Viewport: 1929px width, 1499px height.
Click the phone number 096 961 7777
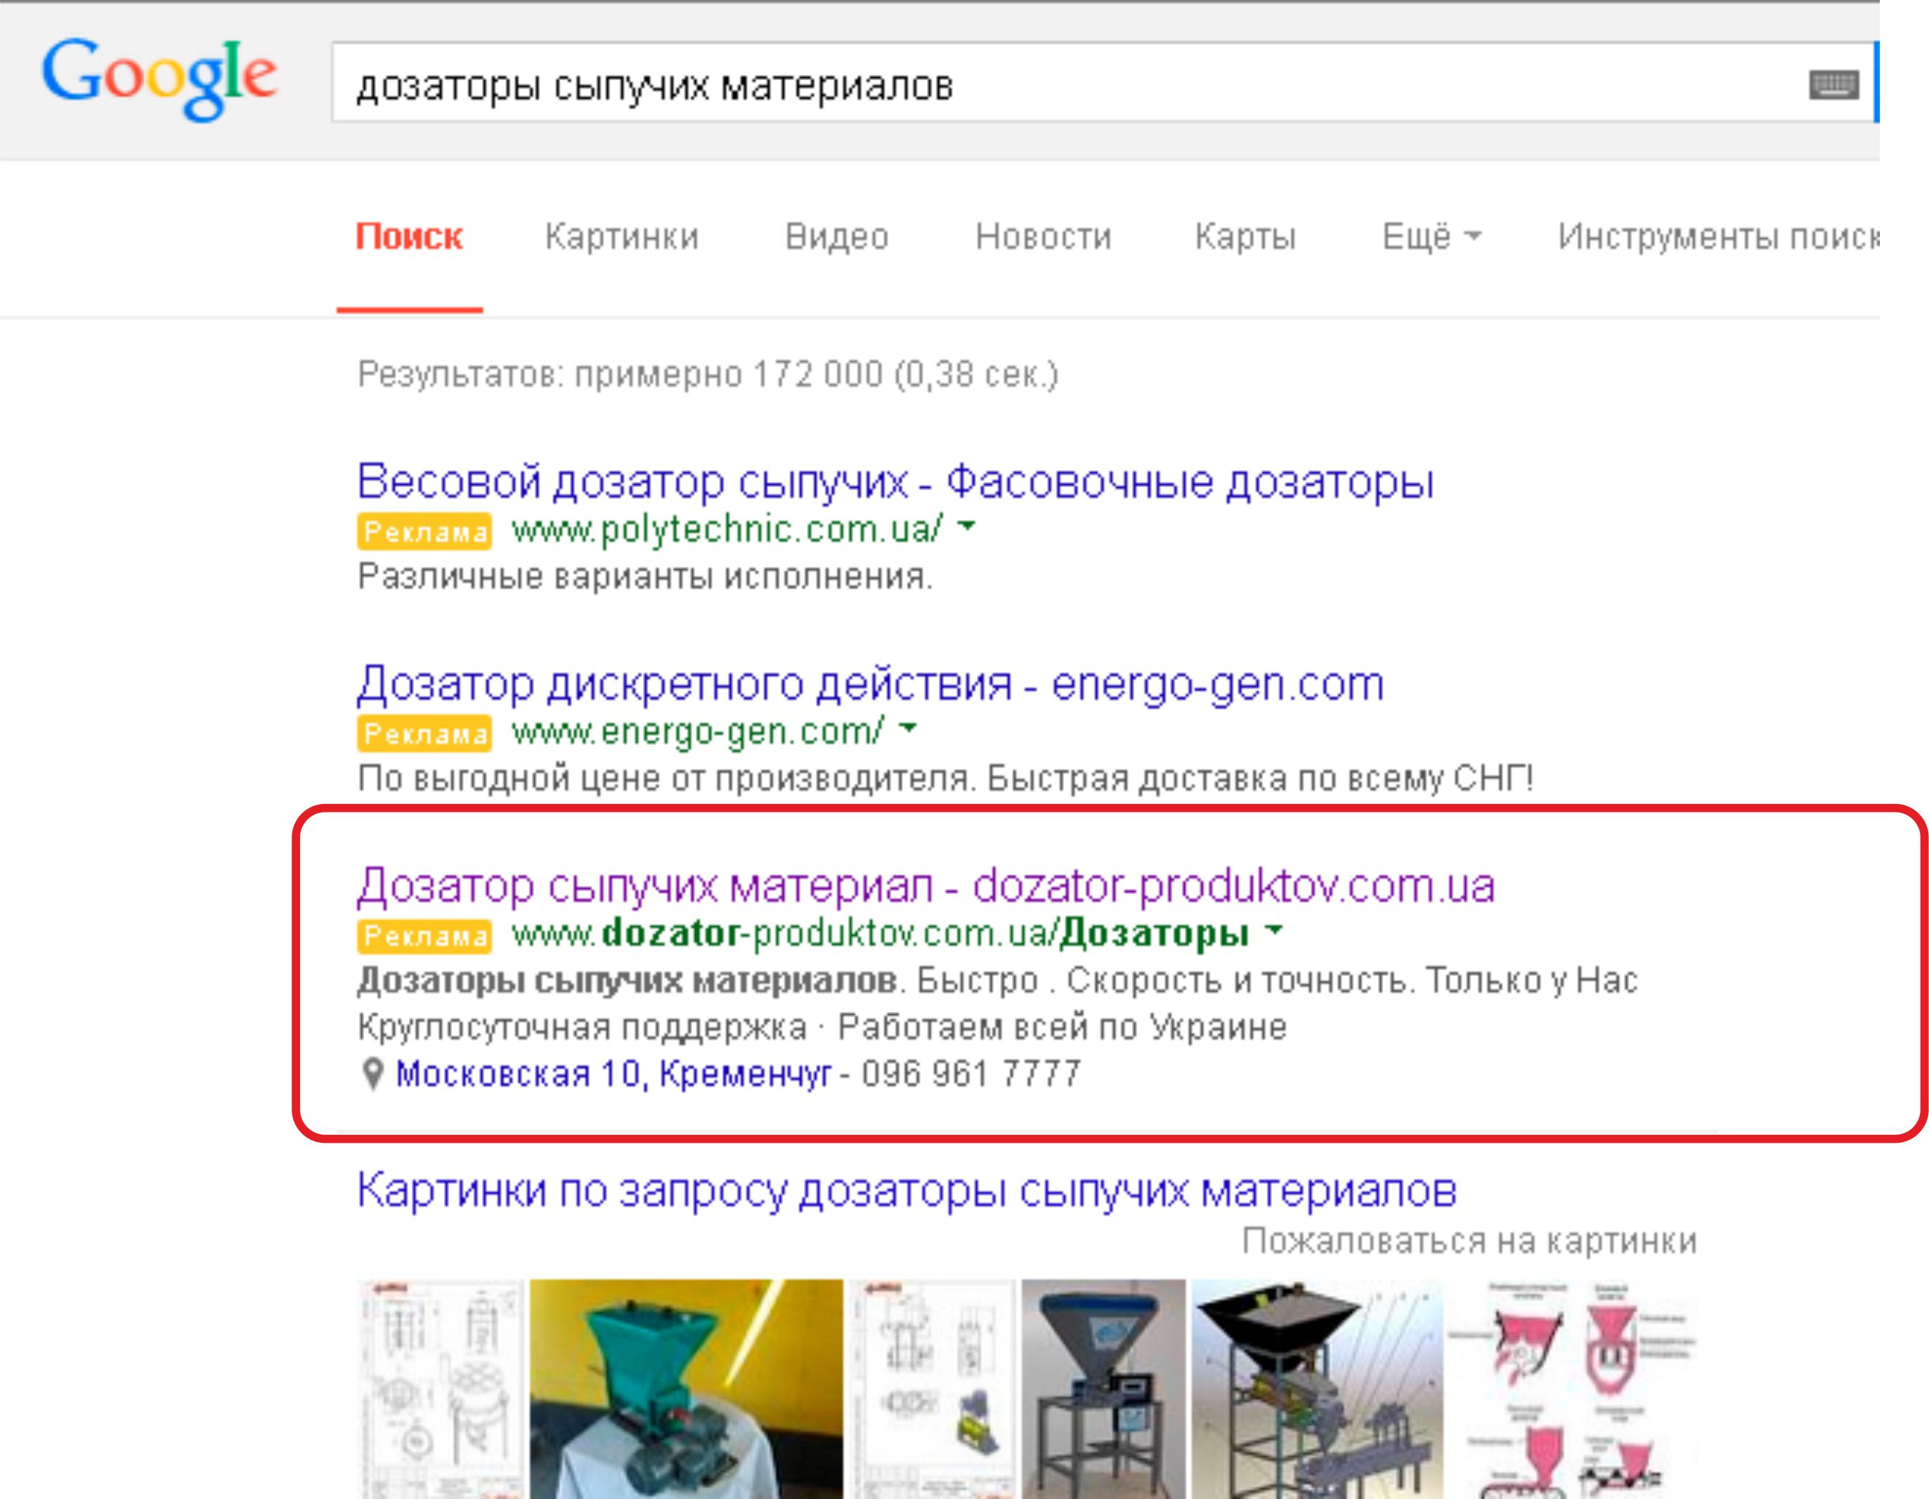click(x=970, y=1074)
